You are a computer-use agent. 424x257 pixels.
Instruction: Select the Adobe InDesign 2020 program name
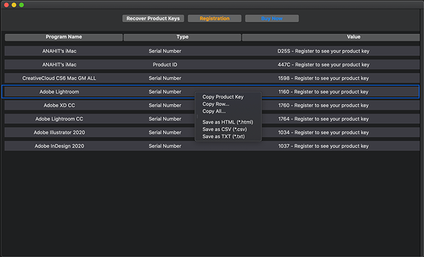pos(59,146)
